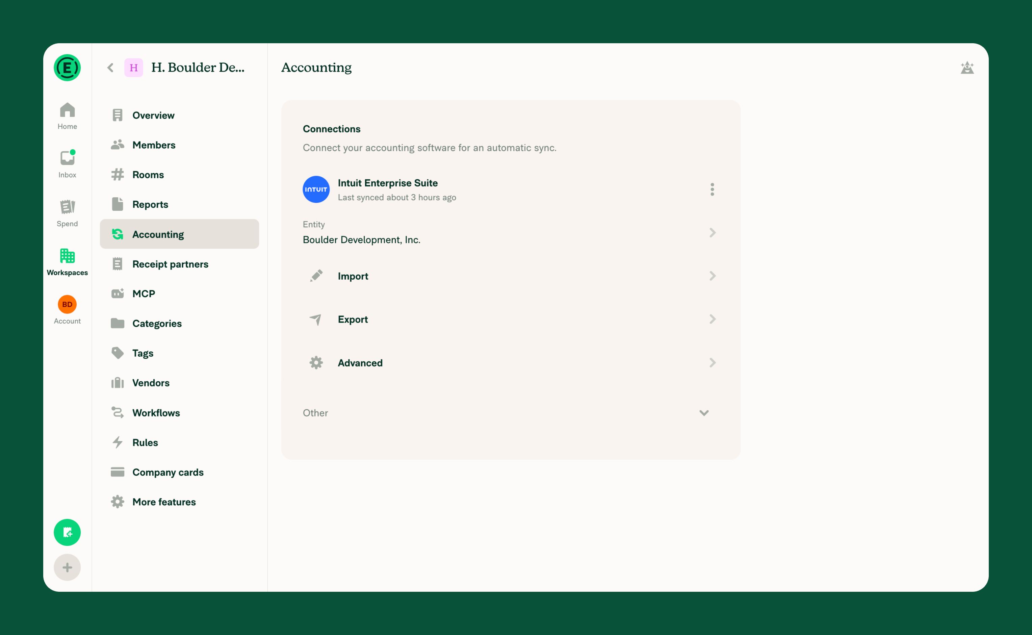Viewport: 1032px width, 635px height.
Task: Click the Advanced gear icon
Action: [316, 362]
